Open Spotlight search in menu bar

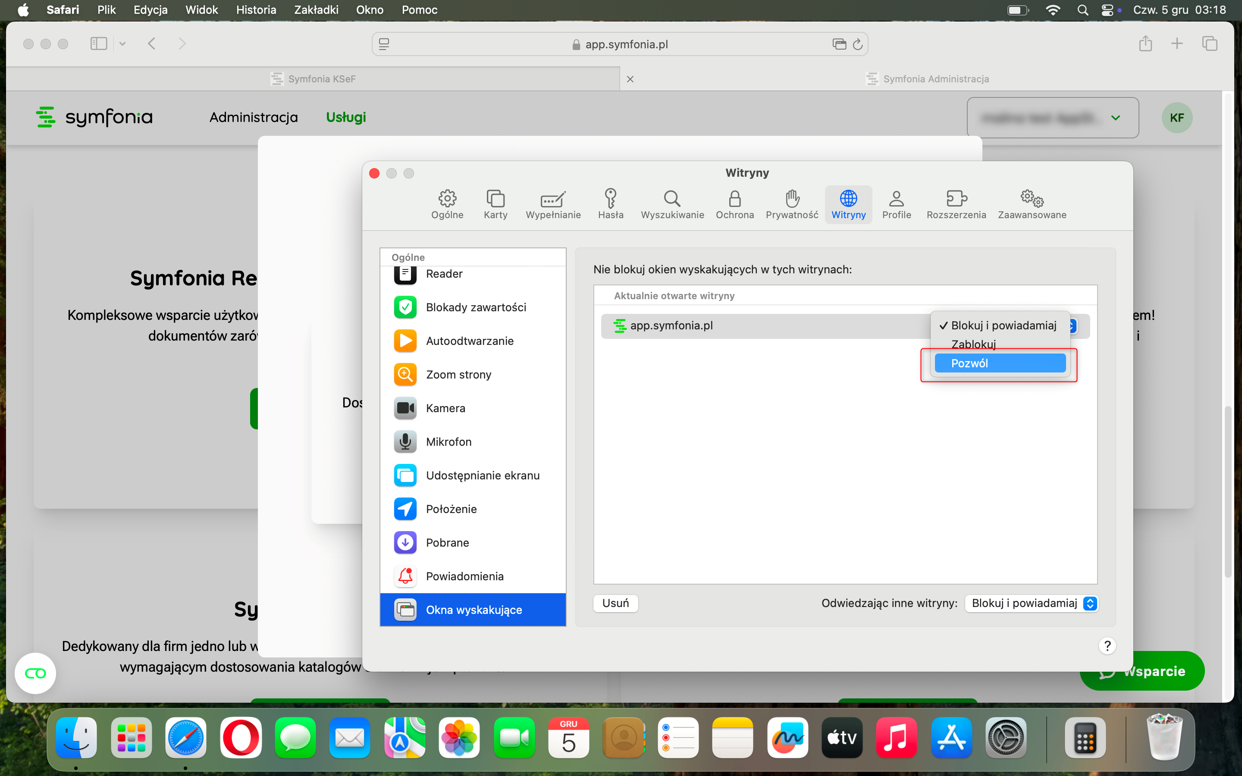[1083, 10]
